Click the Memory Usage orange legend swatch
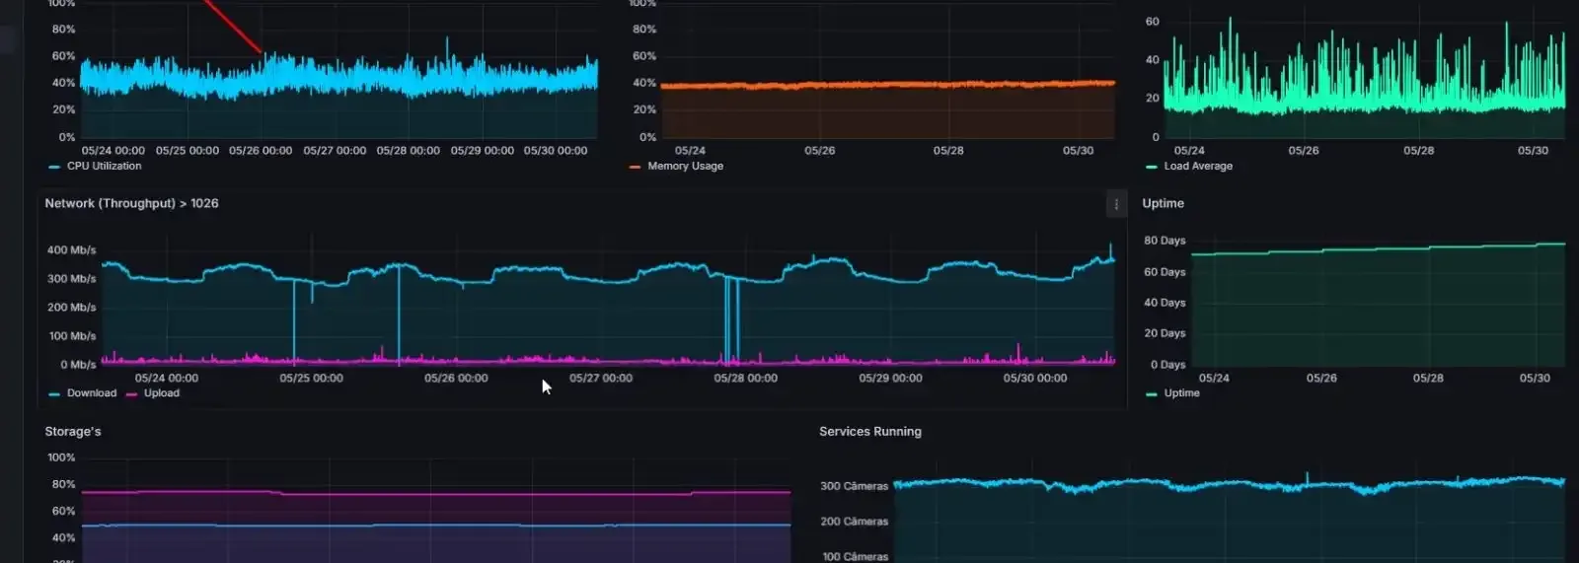Image resolution: width=1579 pixels, height=563 pixels. [635, 168]
